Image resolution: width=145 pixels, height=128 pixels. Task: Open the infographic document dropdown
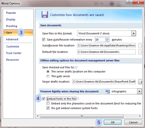pyautogui.click(x=139, y=91)
